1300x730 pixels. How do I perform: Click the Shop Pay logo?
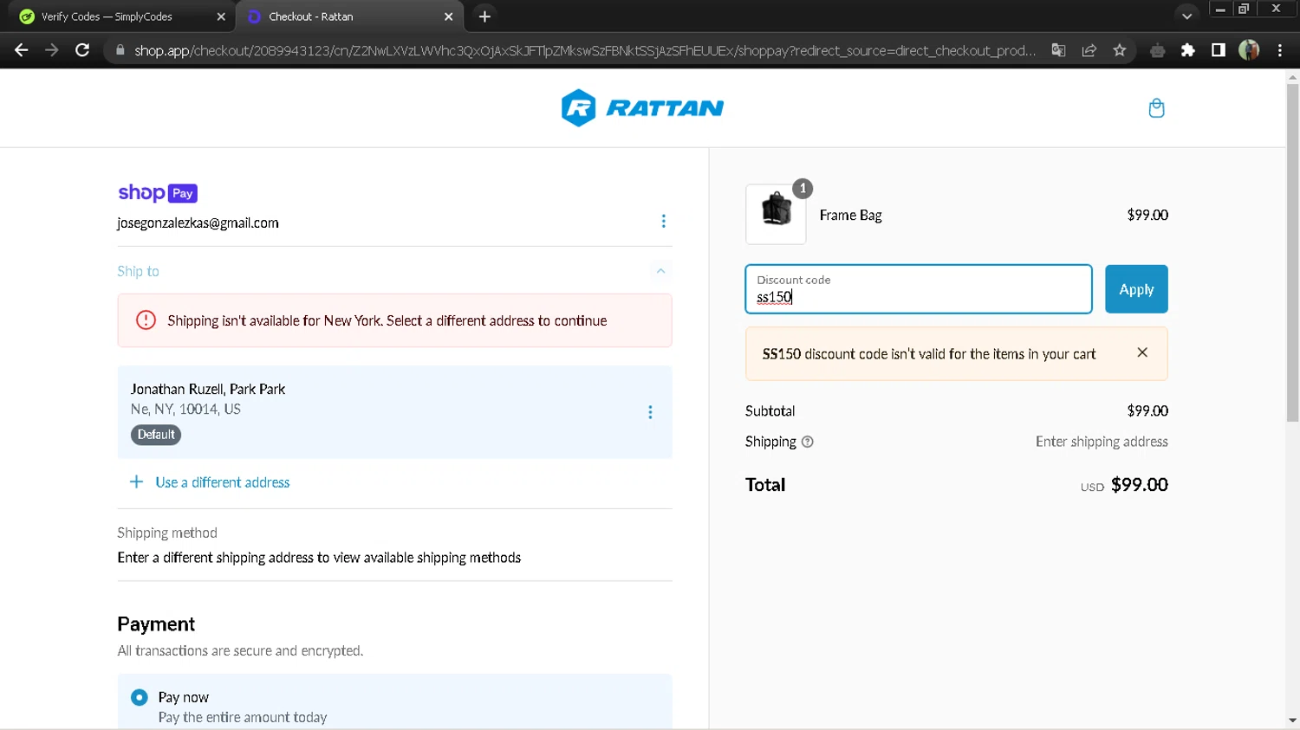tap(158, 193)
